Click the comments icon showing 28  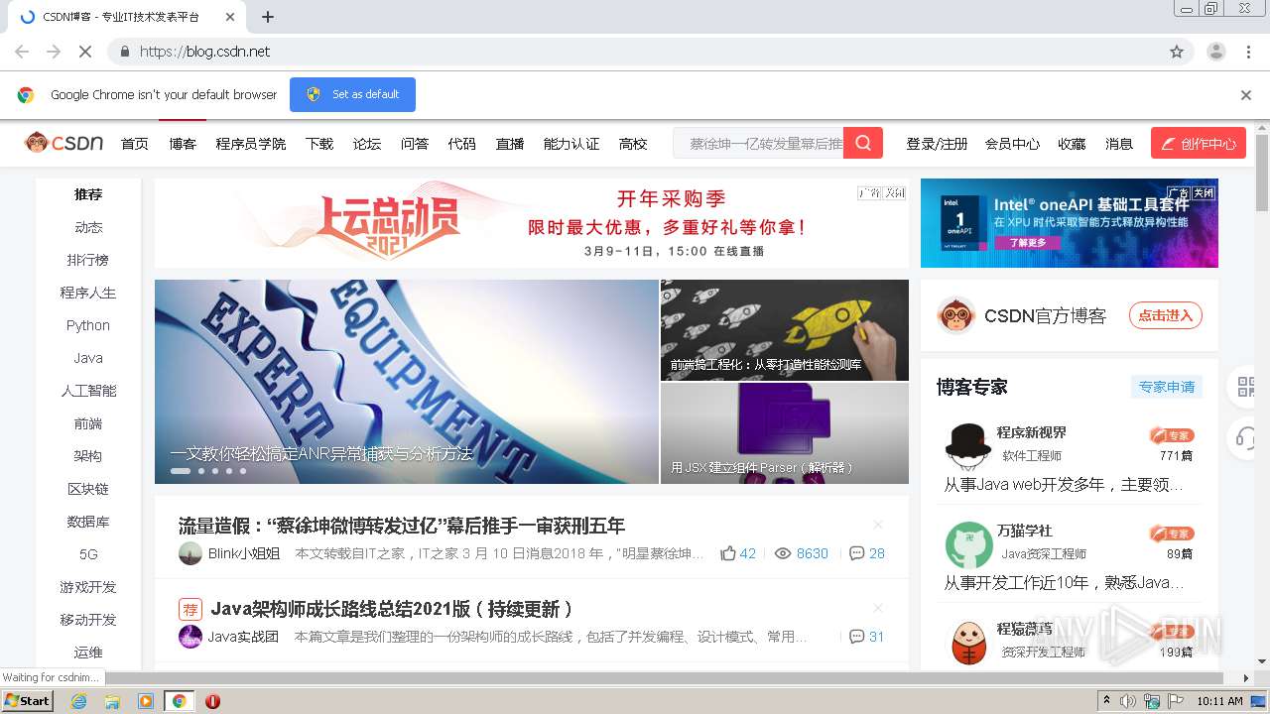point(857,553)
